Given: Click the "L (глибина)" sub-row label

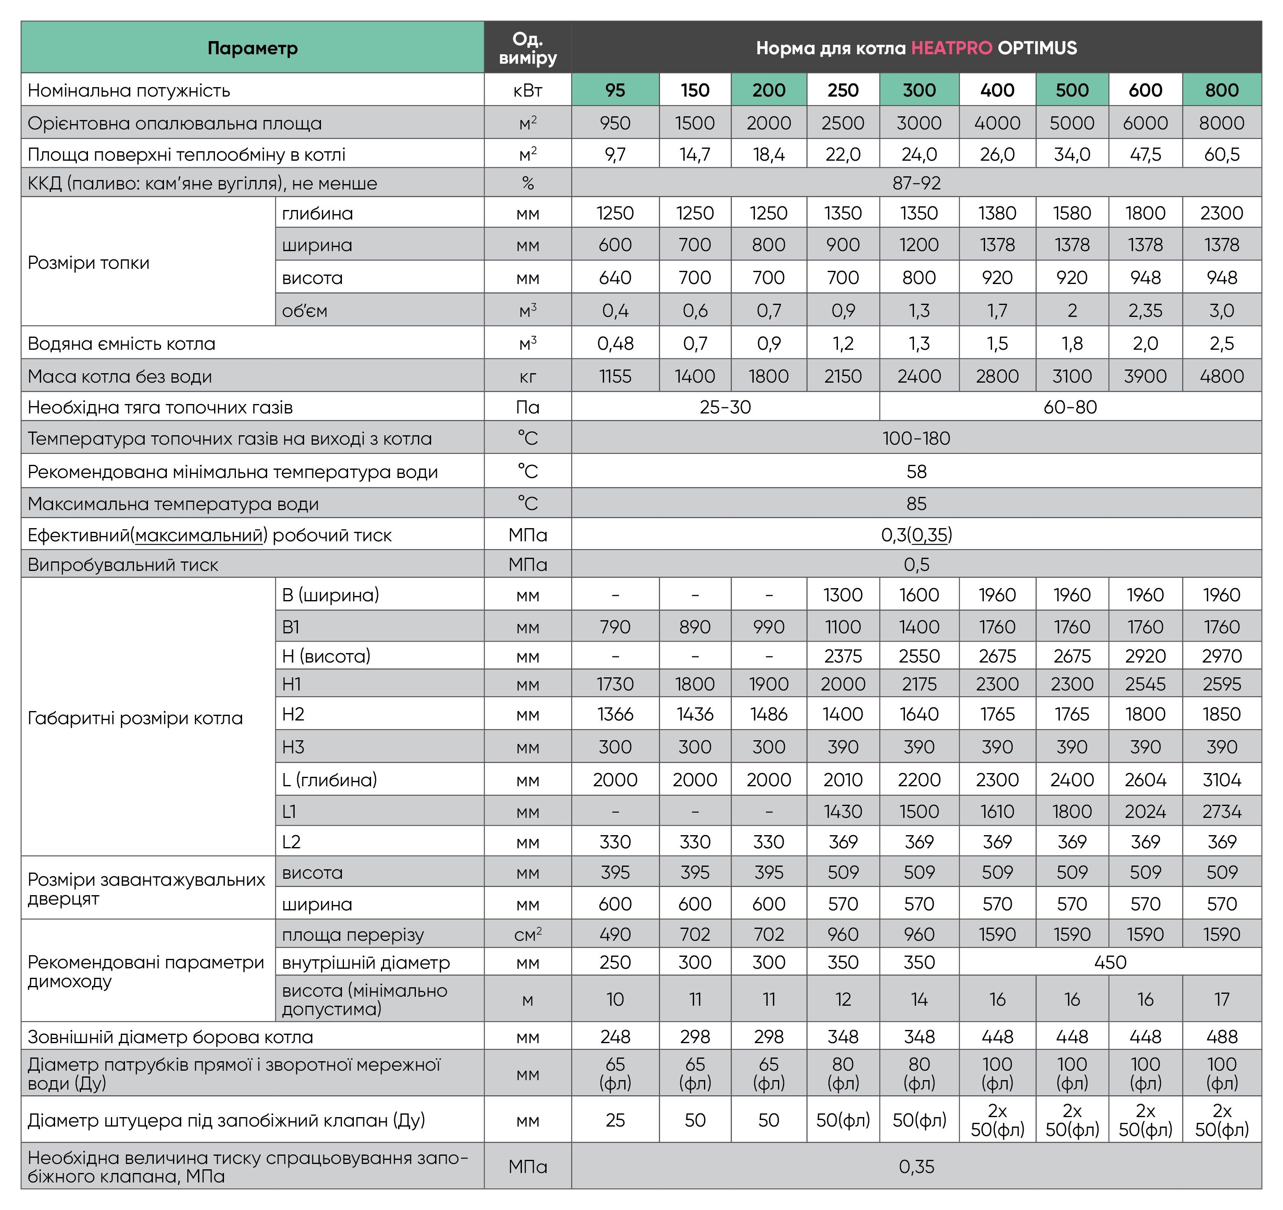Looking at the screenshot, I should 330,780.
